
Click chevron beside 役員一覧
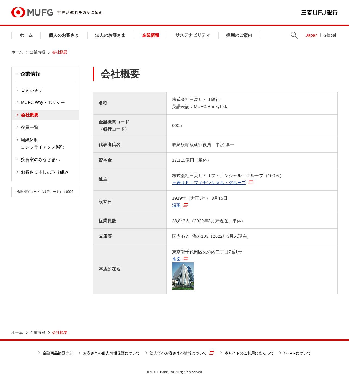(17, 127)
